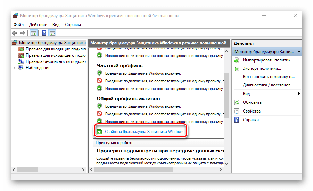313x191 pixels.
Task: Click the Экспорт политики green arrow icon
Action: (x=237, y=69)
